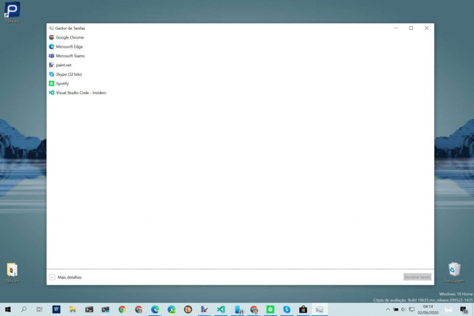The image size is (474, 316).
Task: Expand Mais detalhes view in Task Manager
Action: pyautogui.click(x=52, y=277)
